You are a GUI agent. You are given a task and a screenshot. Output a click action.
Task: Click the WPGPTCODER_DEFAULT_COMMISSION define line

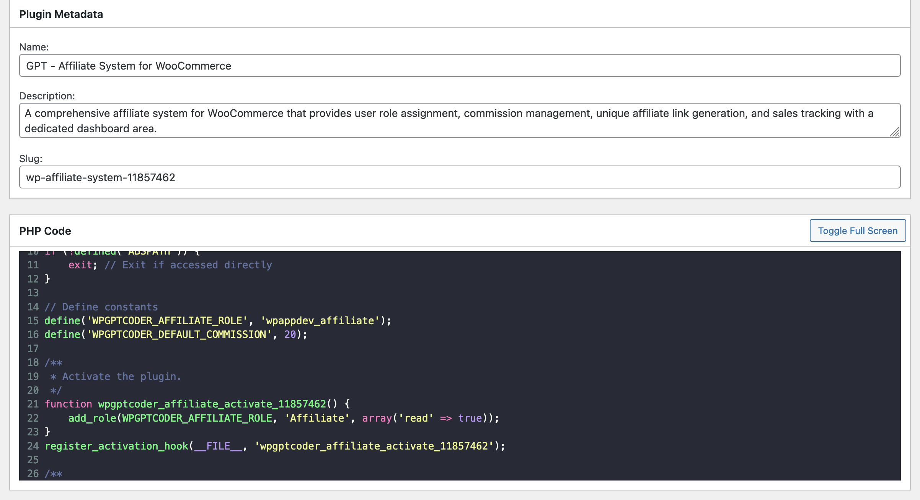click(x=176, y=334)
